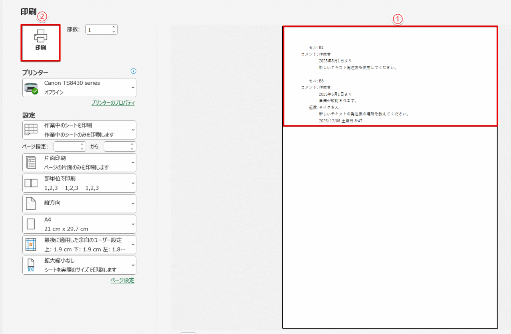Open the printer selection dropdown
The image size is (511, 334).
pyautogui.click(x=133, y=88)
